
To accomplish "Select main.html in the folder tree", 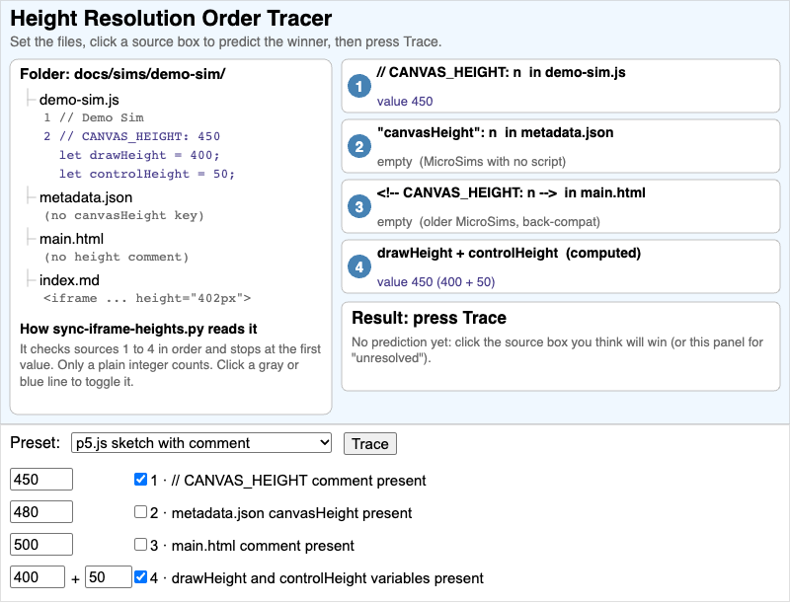I will click(x=71, y=239).
